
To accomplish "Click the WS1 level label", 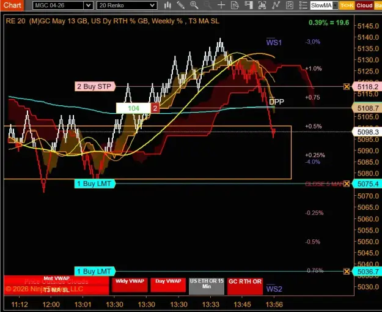I will (274, 42).
